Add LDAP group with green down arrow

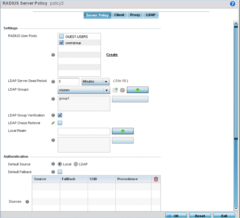[x=137, y=90]
